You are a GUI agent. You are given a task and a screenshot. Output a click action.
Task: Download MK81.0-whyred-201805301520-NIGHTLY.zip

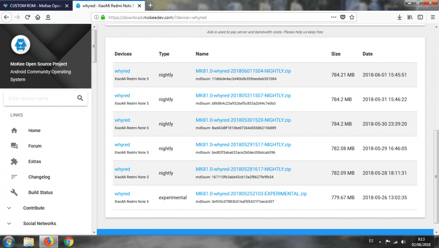[x=243, y=120]
